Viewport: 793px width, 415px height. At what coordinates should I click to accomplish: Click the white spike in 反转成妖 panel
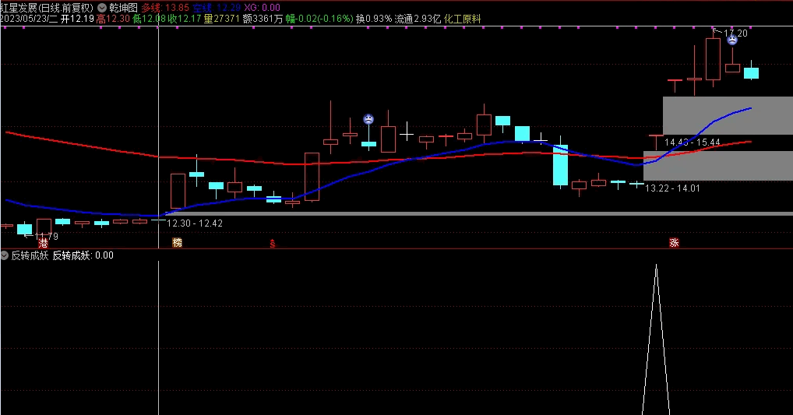coord(656,339)
